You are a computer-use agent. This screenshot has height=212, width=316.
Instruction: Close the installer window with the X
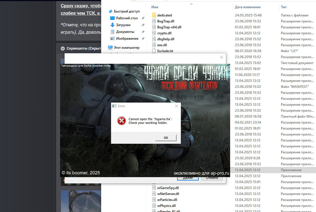pos(221,57)
